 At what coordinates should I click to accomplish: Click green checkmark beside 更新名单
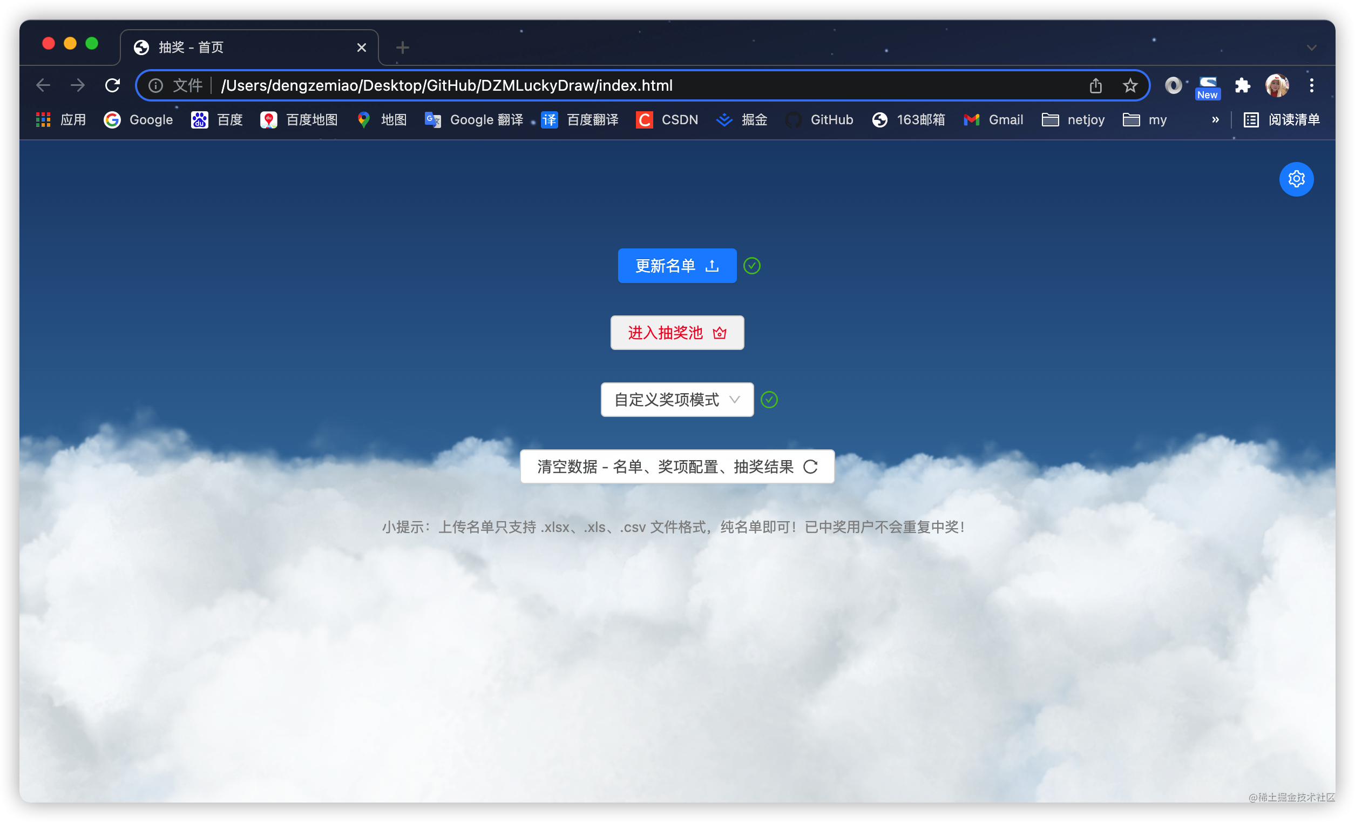tap(752, 266)
